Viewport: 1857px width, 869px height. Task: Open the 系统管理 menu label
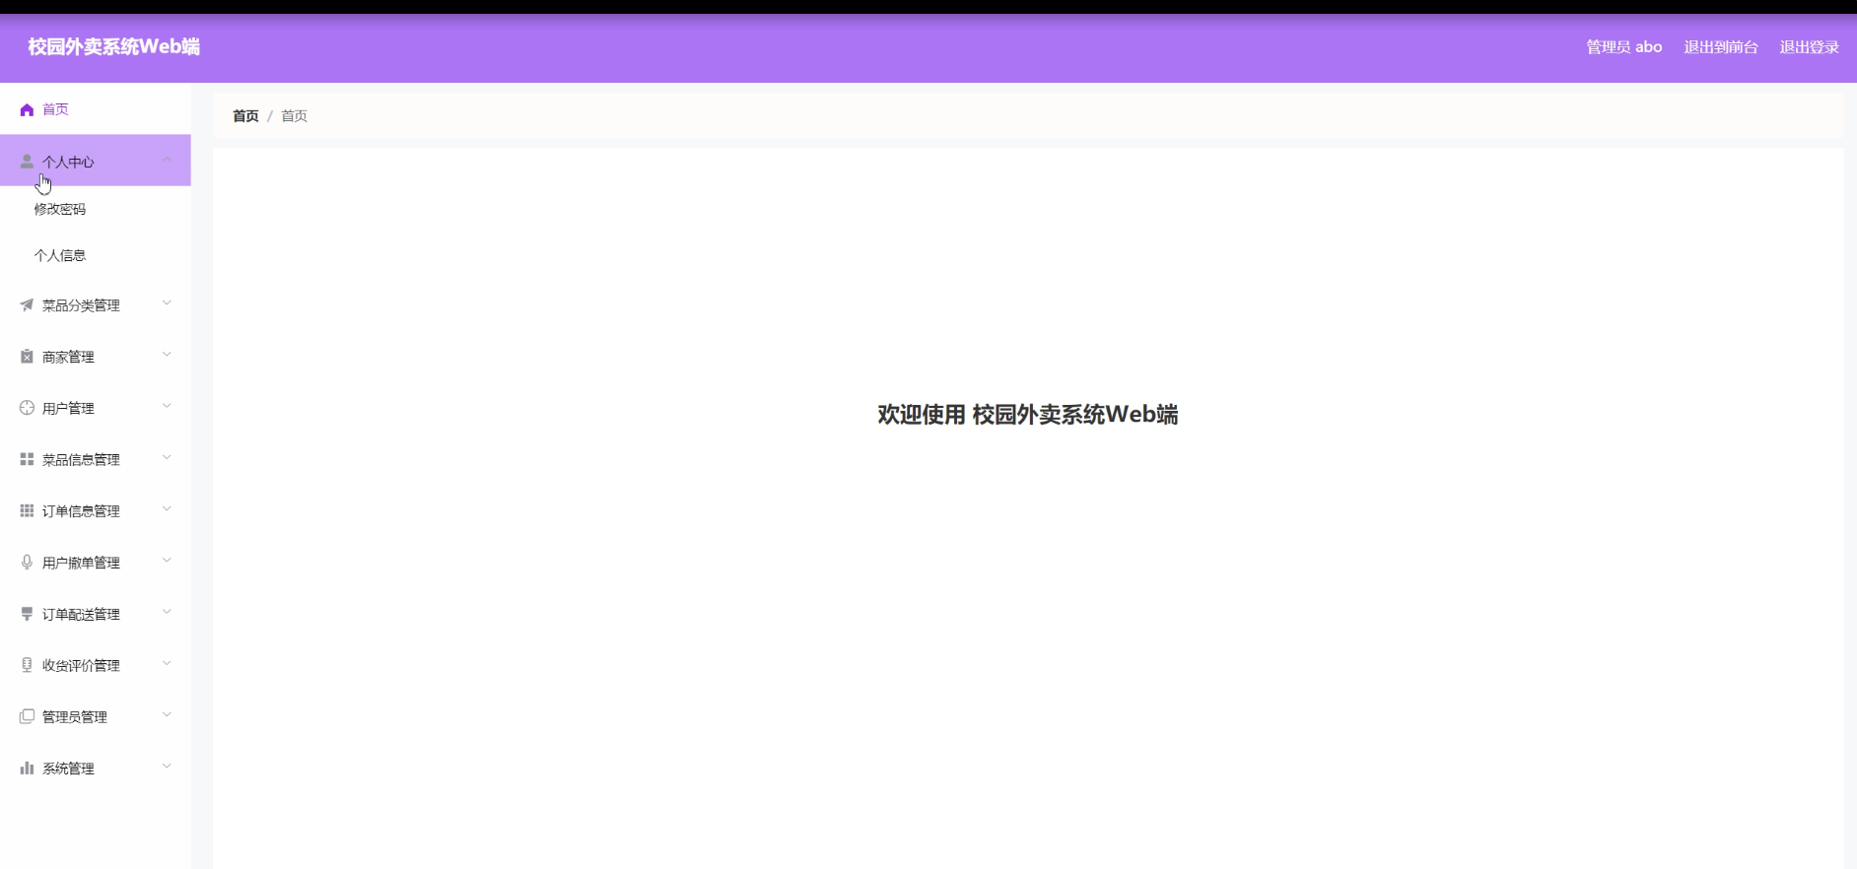click(68, 768)
